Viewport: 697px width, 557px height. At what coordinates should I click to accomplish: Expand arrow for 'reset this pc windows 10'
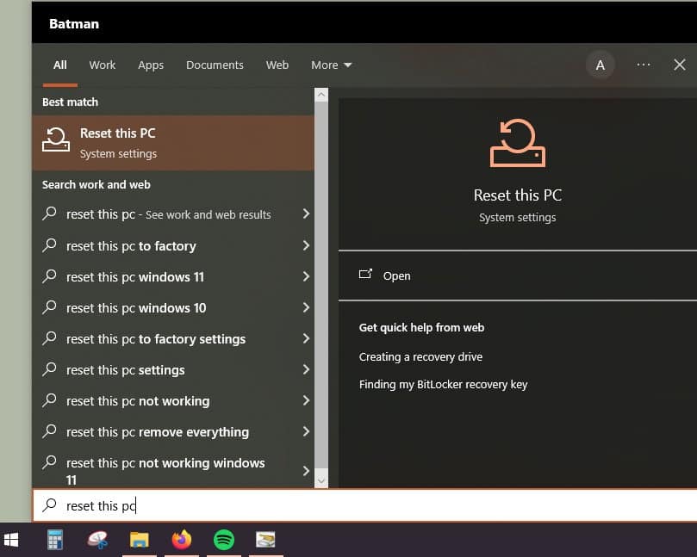pyautogui.click(x=306, y=307)
